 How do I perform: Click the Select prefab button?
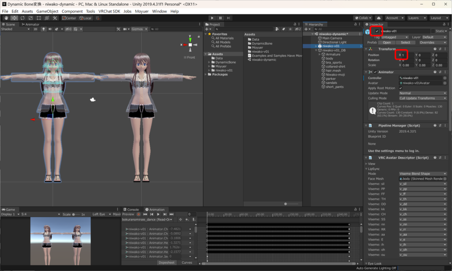coord(405,43)
